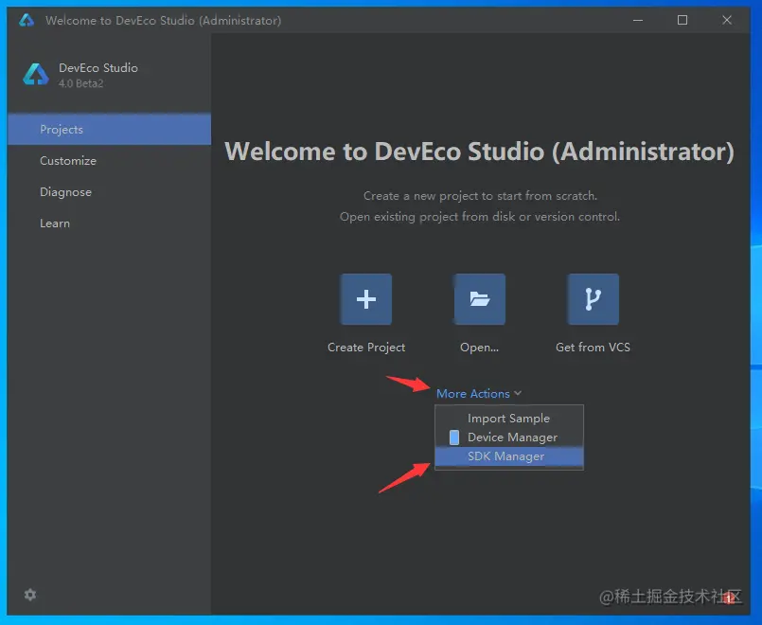Click the DevEco Studio logo in sidebar
This screenshot has width=762, height=625.
pyautogui.click(x=36, y=75)
